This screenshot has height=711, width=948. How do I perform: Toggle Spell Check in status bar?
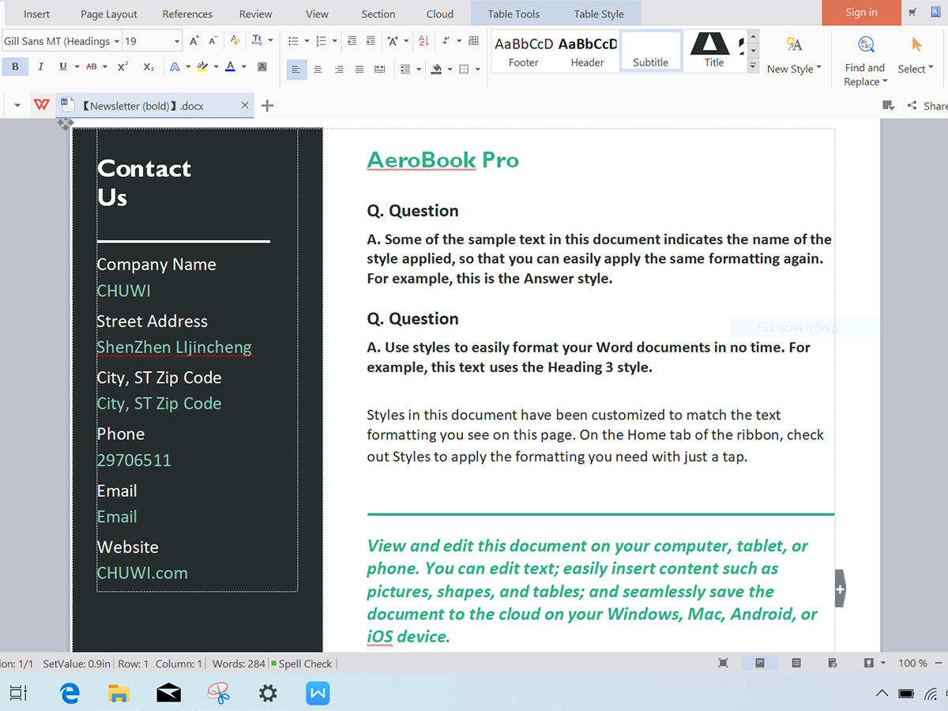click(301, 664)
